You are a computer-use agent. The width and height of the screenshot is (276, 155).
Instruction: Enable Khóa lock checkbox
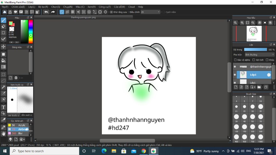tap(267, 60)
